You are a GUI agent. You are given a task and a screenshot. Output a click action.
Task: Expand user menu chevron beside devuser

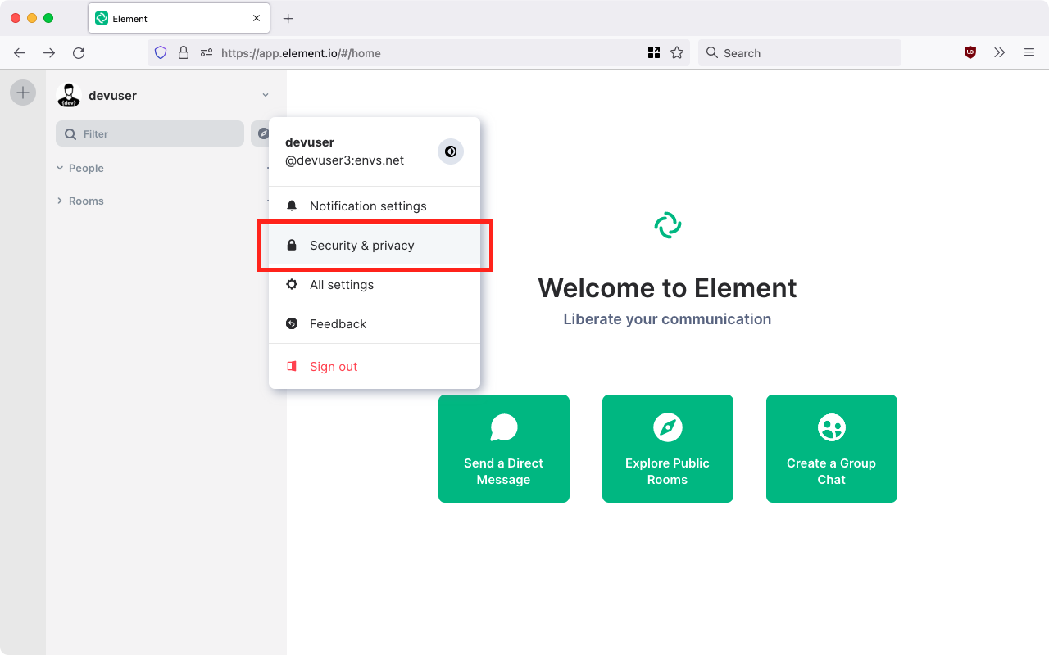point(266,95)
